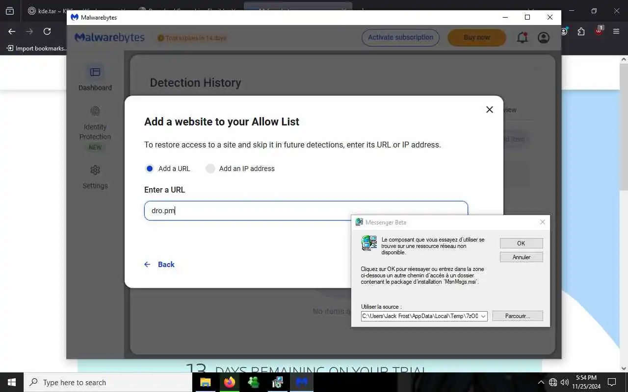This screenshot has width=628, height=392.
Task: Open Import bookmarks in the bookmarks bar
Action: (36, 48)
